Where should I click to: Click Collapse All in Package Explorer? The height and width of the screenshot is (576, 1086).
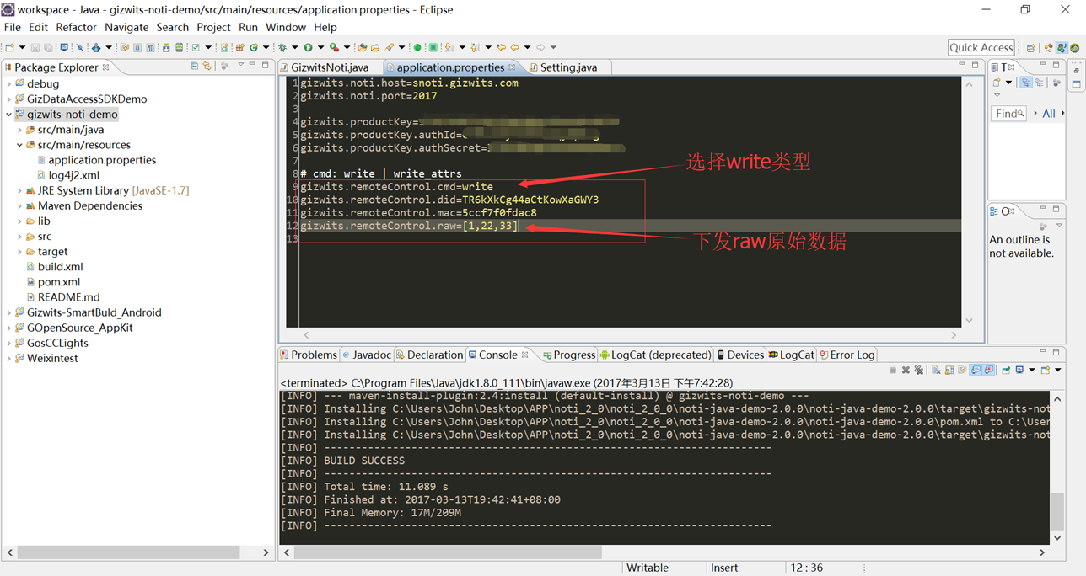coord(194,67)
